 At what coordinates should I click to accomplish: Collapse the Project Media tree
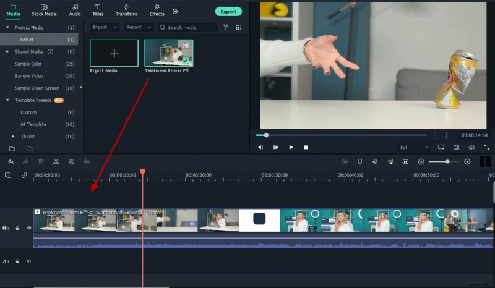(x=7, y=27)
